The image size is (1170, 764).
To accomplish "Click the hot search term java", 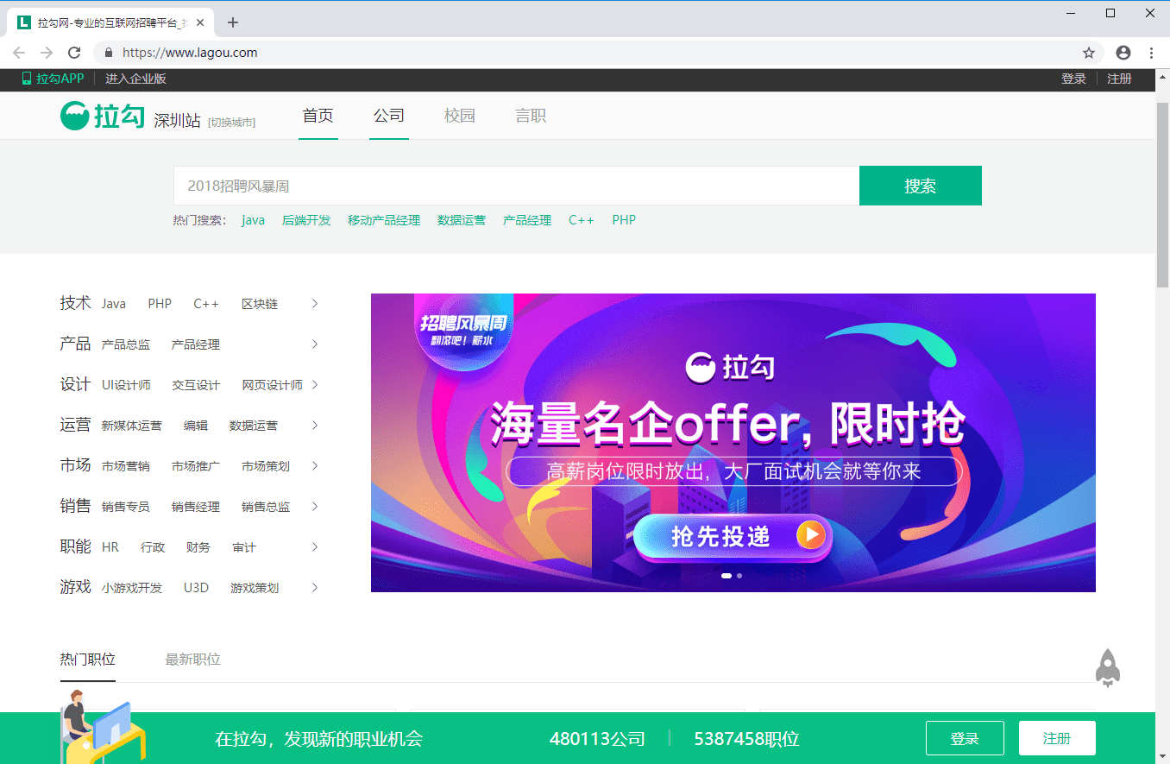I will pos(253,220).
